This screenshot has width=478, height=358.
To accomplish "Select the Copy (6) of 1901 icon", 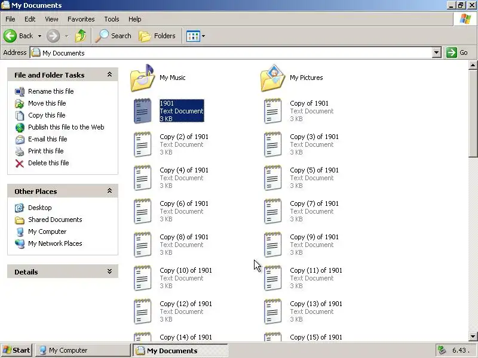I will click(x=142, y=211).
